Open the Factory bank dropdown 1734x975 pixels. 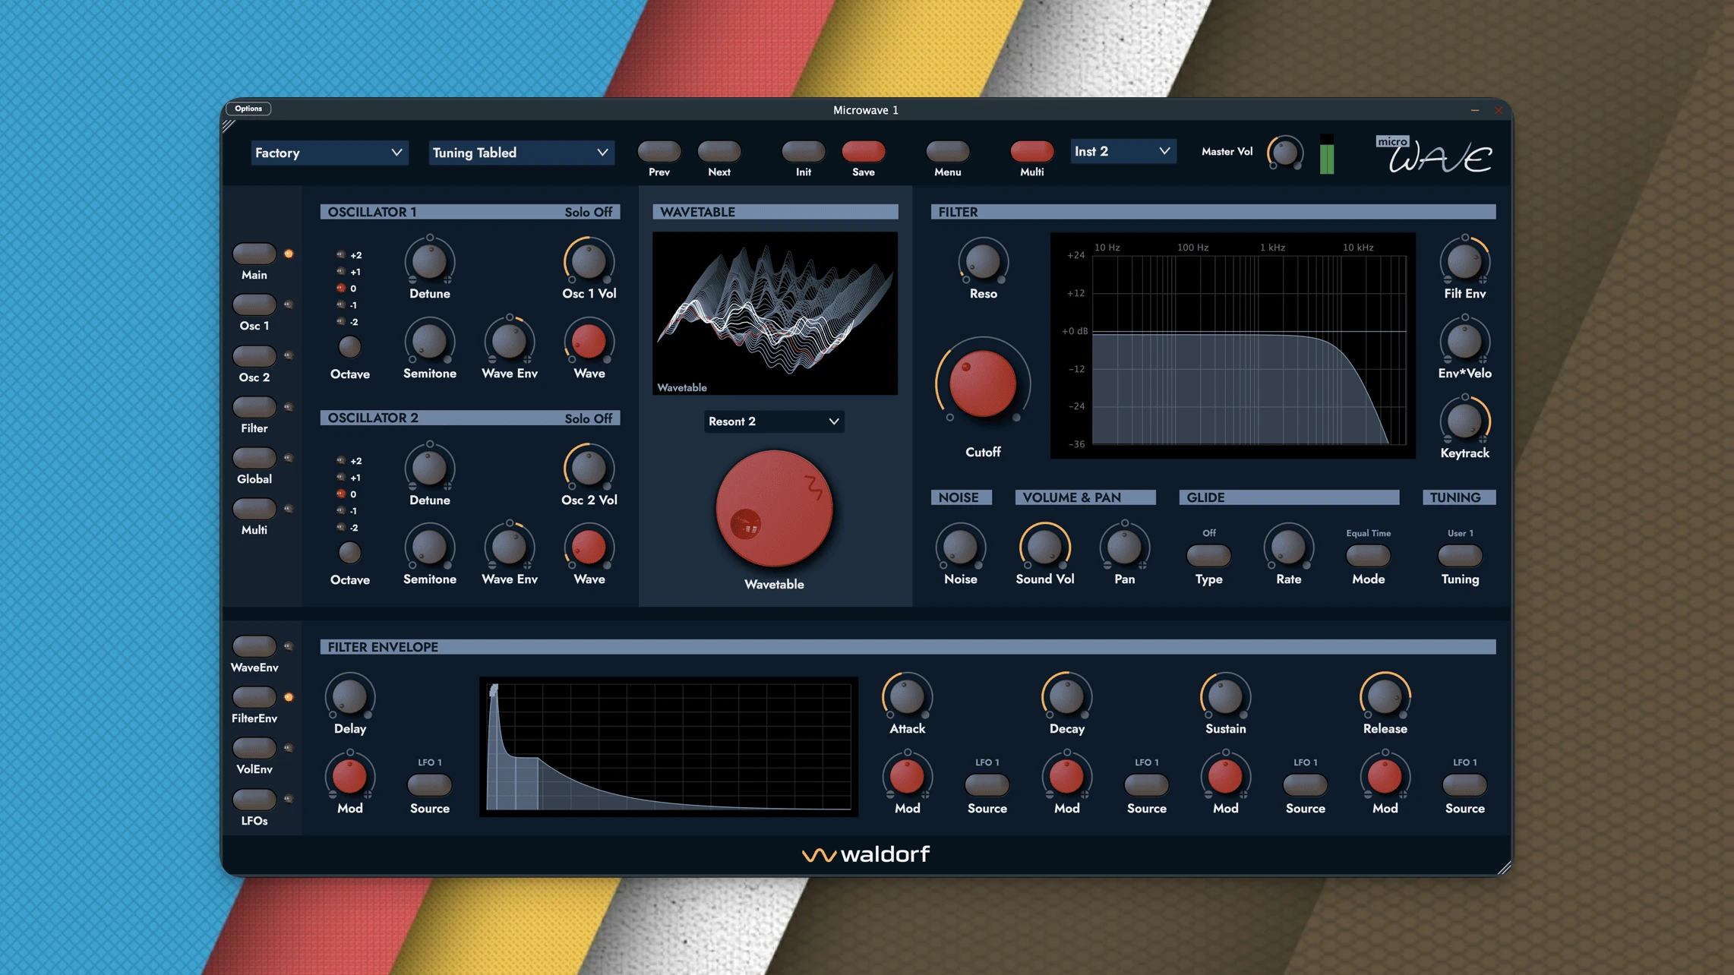tap(328, 153)
